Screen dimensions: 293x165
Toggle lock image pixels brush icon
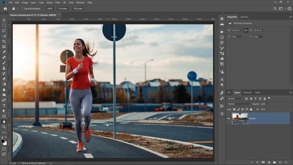239,109
